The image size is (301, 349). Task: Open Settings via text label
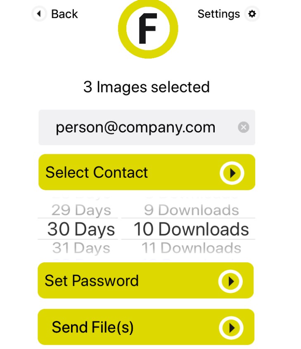point(218,14)
